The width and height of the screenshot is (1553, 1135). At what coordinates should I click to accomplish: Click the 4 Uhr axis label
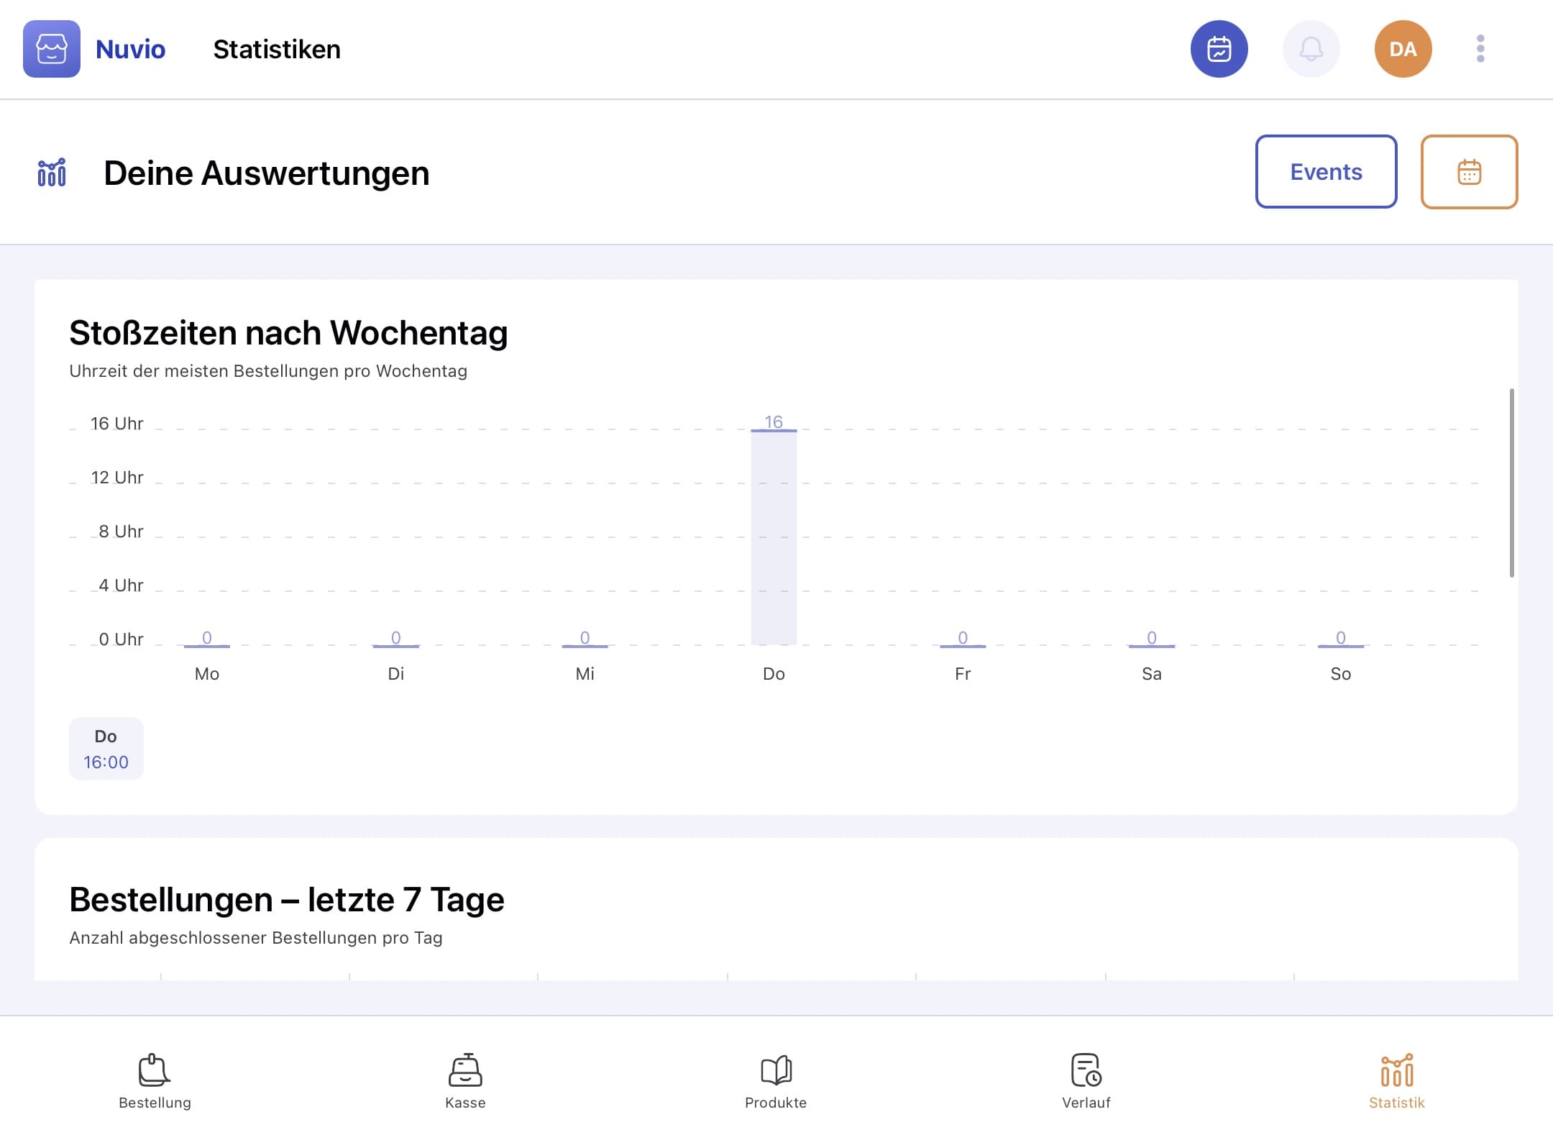[121, 585]
